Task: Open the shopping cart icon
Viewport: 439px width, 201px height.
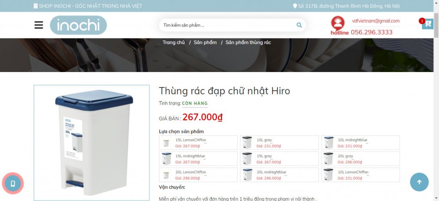Action: coord(427,24)
